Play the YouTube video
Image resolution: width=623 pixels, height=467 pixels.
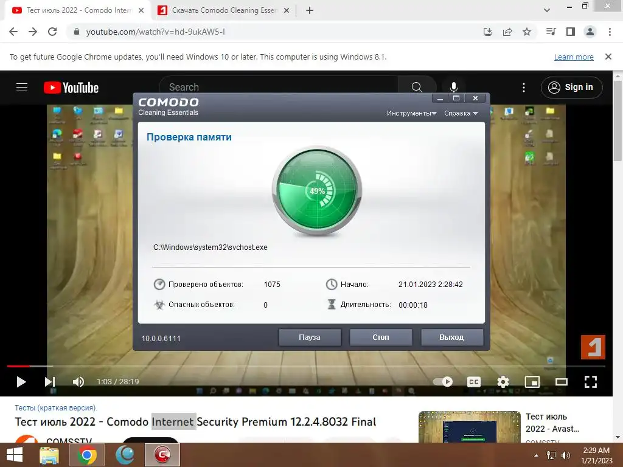point(21,382)
